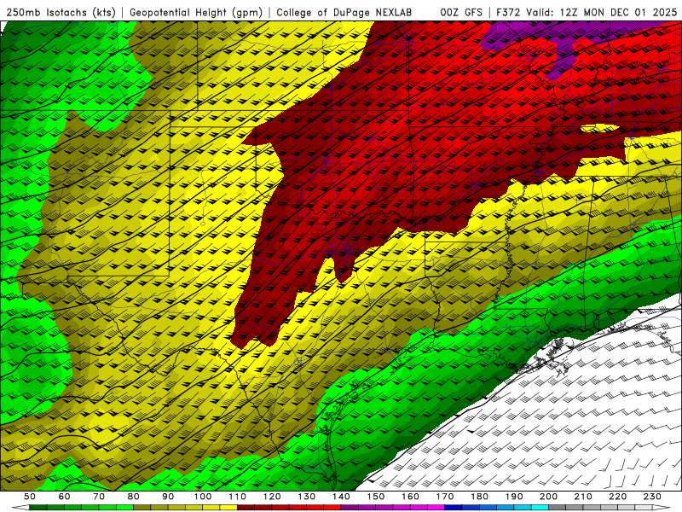Click the legend value 190
Viewport: 682px width, 512px height.
coord(514,497)
